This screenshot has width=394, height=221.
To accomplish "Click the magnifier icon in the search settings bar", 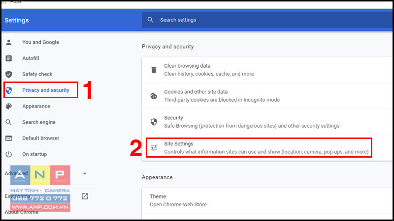I will tap(150, 20).
